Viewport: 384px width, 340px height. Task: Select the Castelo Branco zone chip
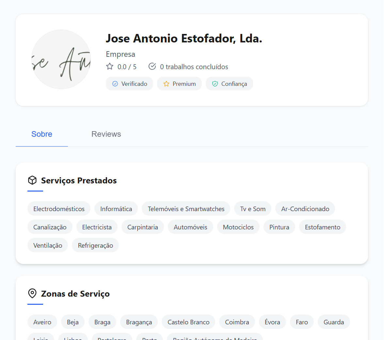[188, 322]
